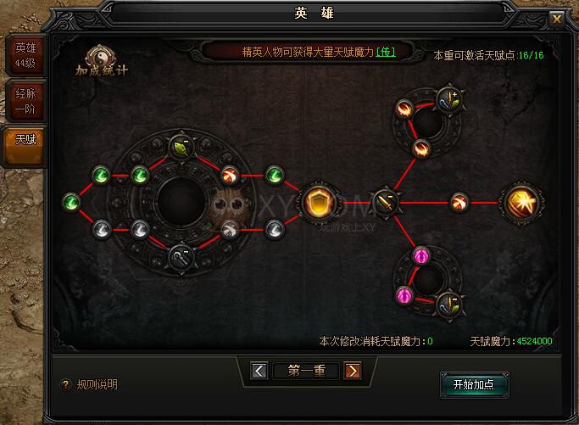
Task: Click the upper magenta orb talent node
Action: (x=421, y=255)
